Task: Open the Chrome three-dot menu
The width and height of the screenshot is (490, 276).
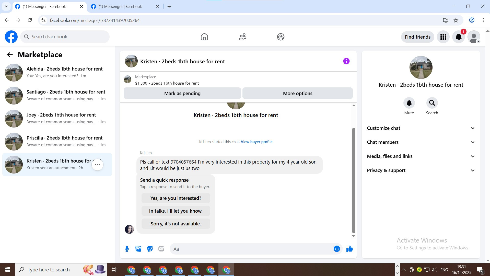Action: pyautogui.click(x=483, y=20)
